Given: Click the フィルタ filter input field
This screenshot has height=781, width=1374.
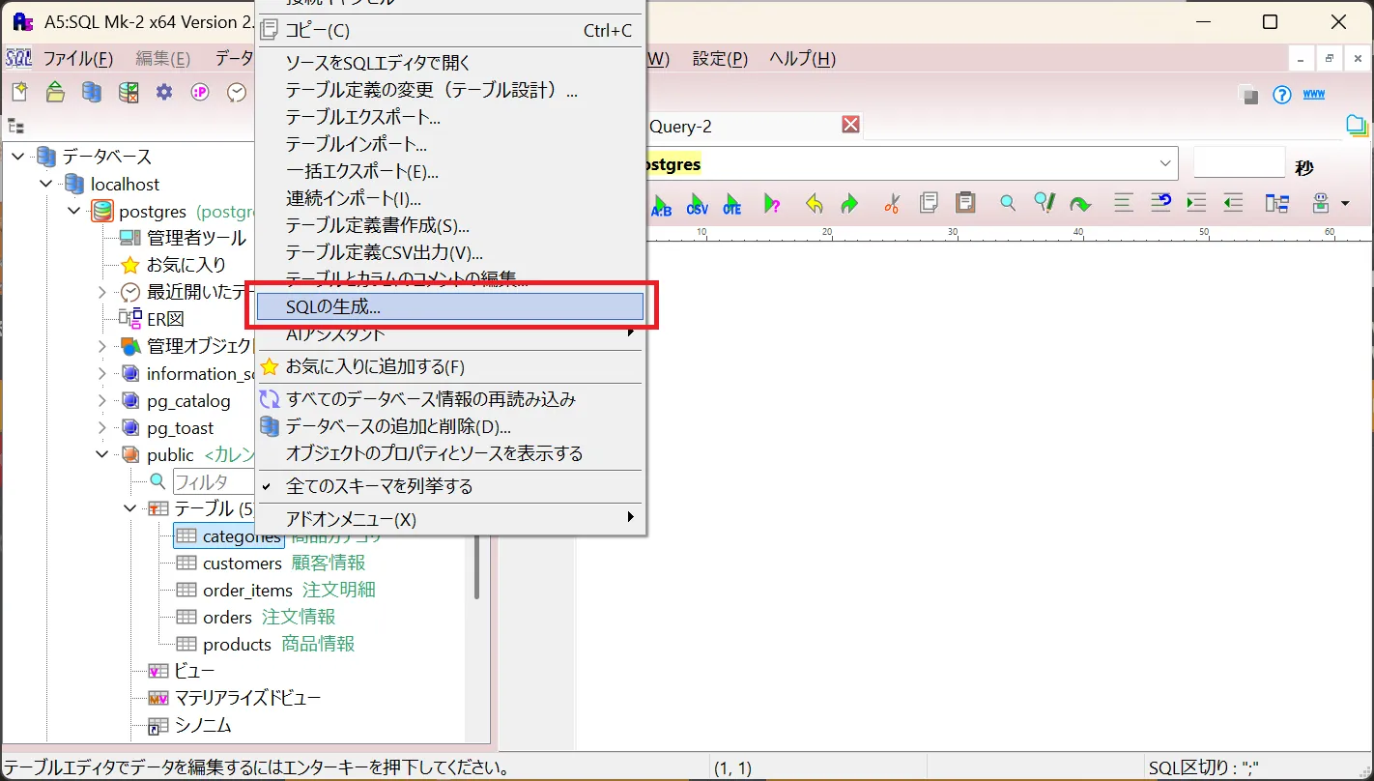Looking at the screenshot, I should point(215,481).
